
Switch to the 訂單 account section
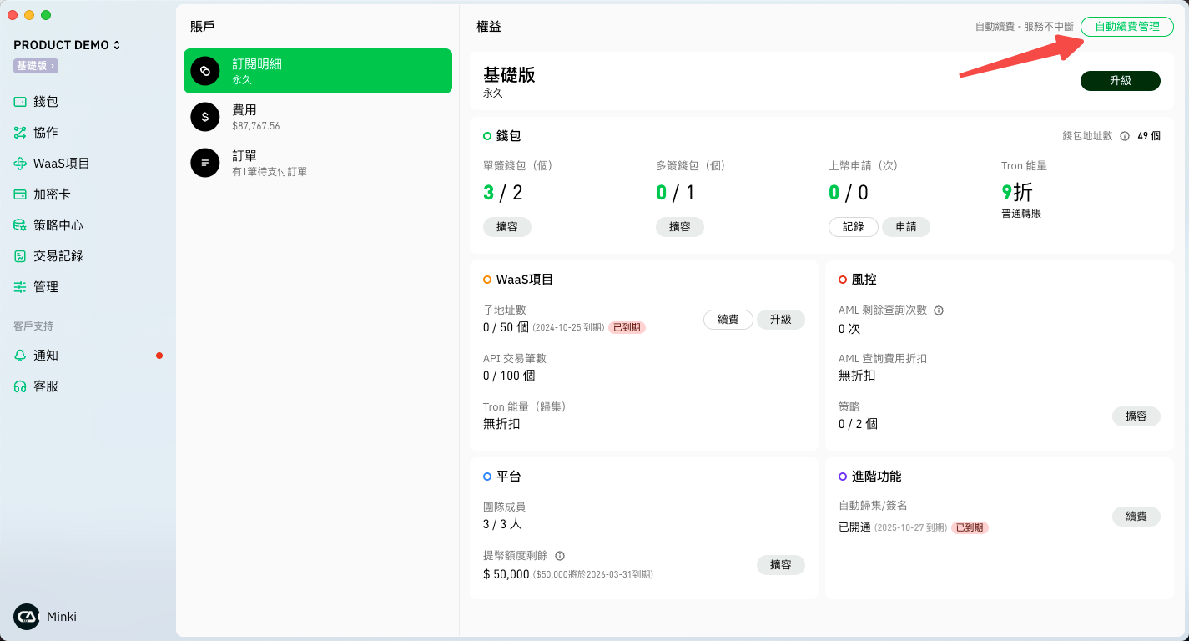click(x=318, y=163)
